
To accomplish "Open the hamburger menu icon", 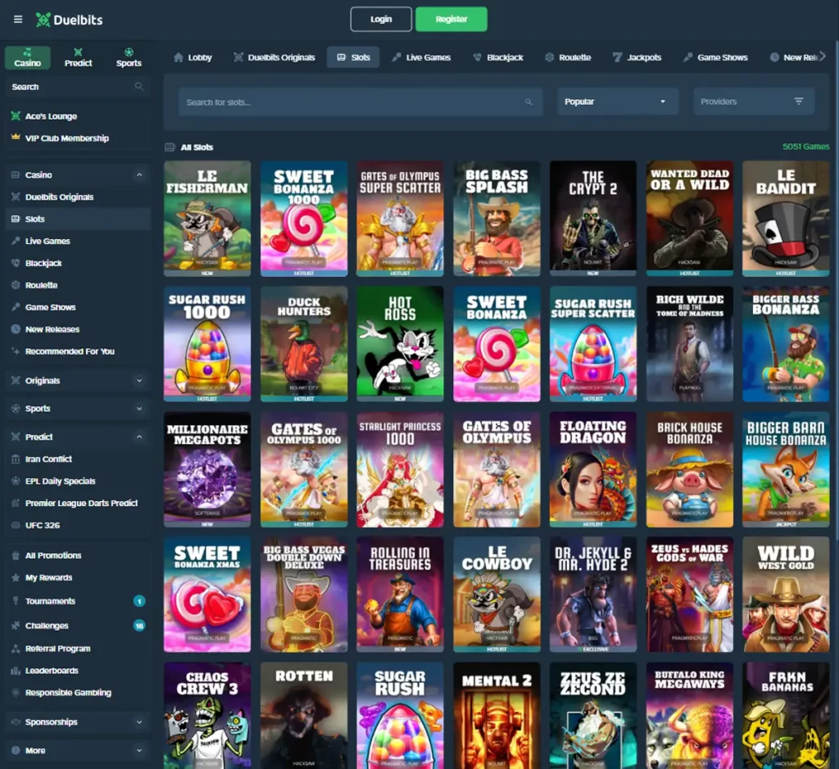I will (17, 20).
